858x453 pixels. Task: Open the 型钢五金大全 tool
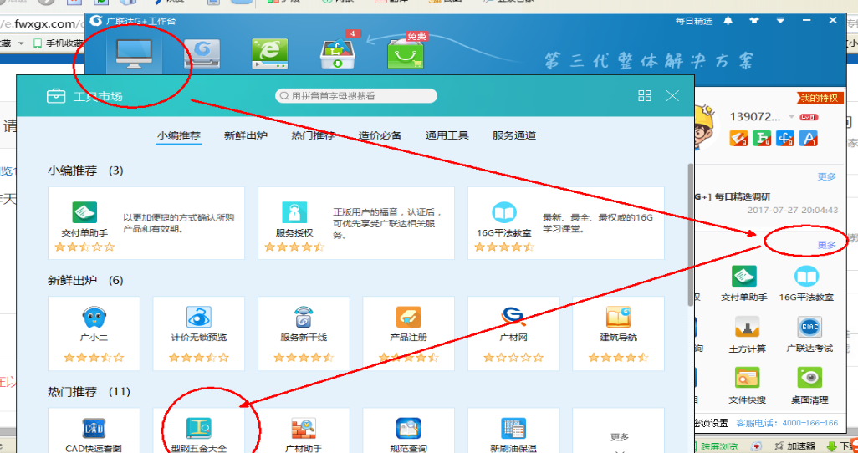[x=199, y=430]
